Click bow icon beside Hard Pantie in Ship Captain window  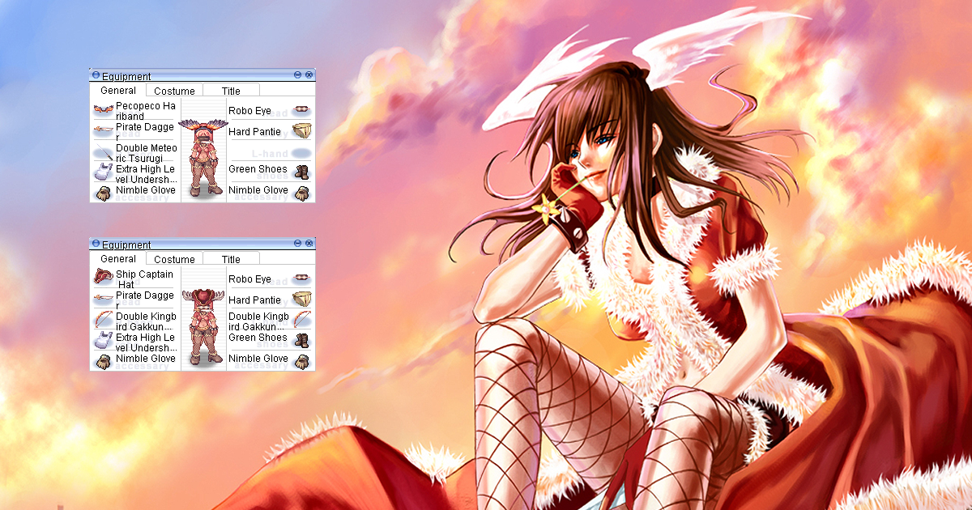302,319
